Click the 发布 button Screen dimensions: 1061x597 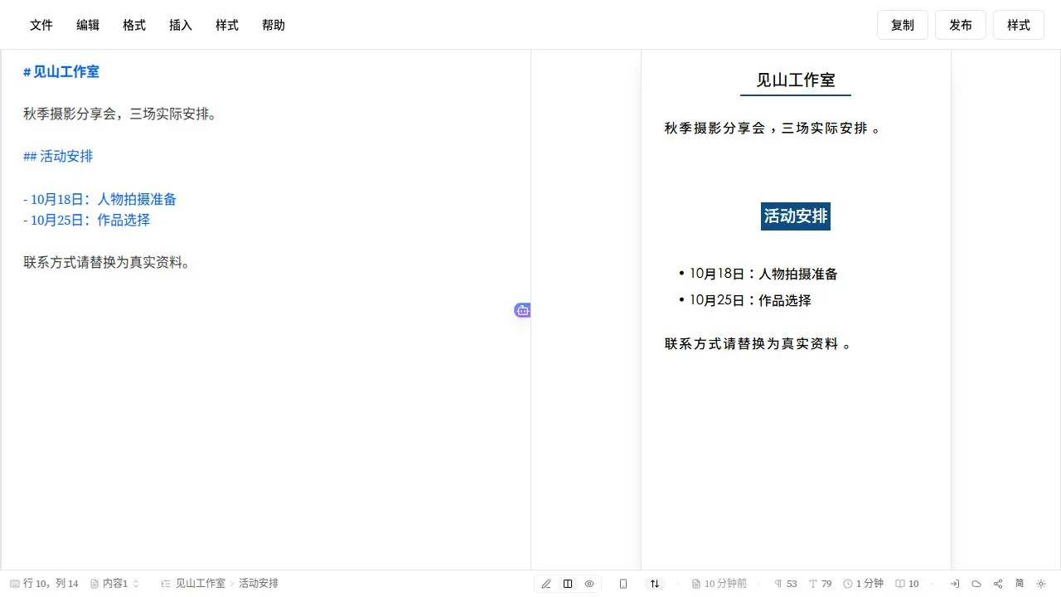[961, 25]
